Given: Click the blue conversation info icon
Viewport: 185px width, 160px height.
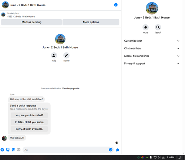Looking at the screenshot, I should tap(116, 5).
